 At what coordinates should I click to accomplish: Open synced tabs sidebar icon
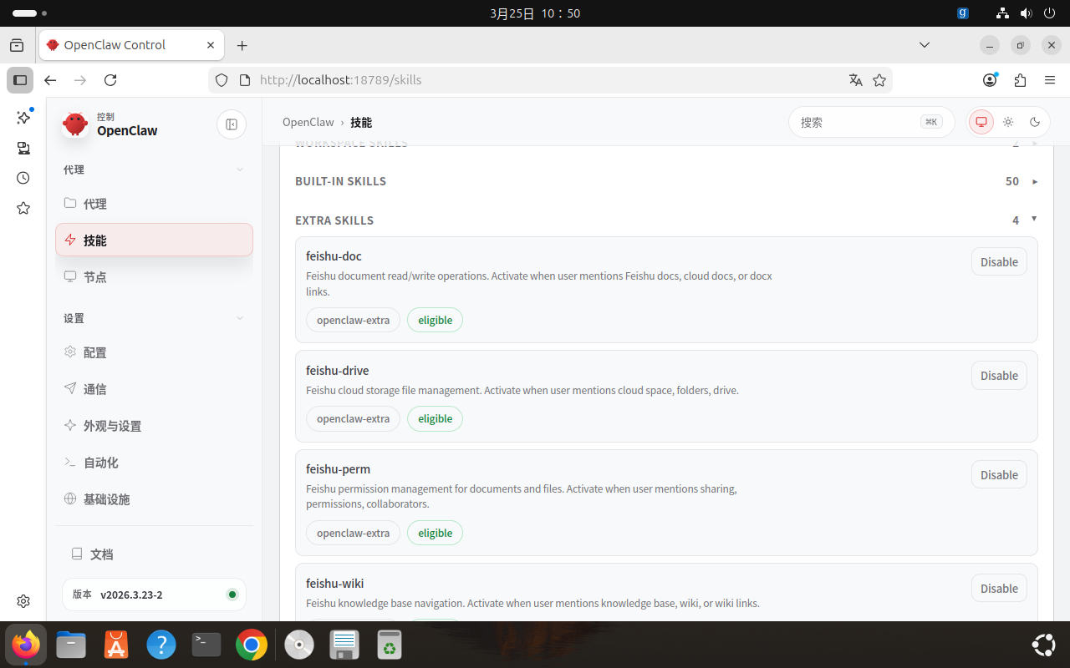tap(23, 148)
